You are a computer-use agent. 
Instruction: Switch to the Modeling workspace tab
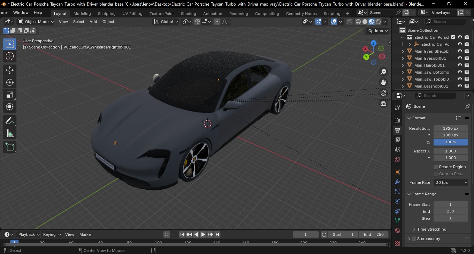pos(82,14)
